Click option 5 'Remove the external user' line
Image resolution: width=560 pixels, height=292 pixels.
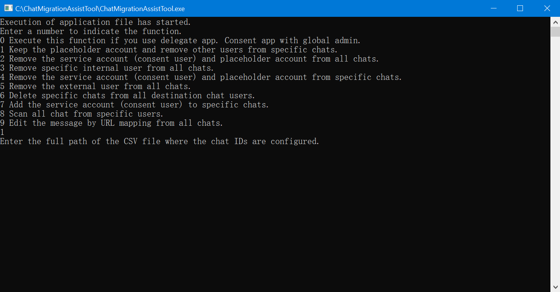(96, 86)
